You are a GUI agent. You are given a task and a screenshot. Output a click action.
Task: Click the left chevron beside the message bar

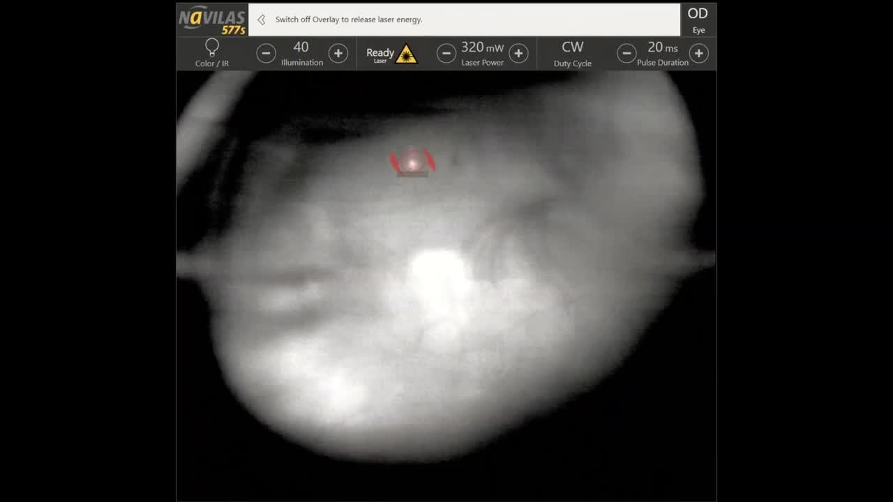(x=260, y=20)
